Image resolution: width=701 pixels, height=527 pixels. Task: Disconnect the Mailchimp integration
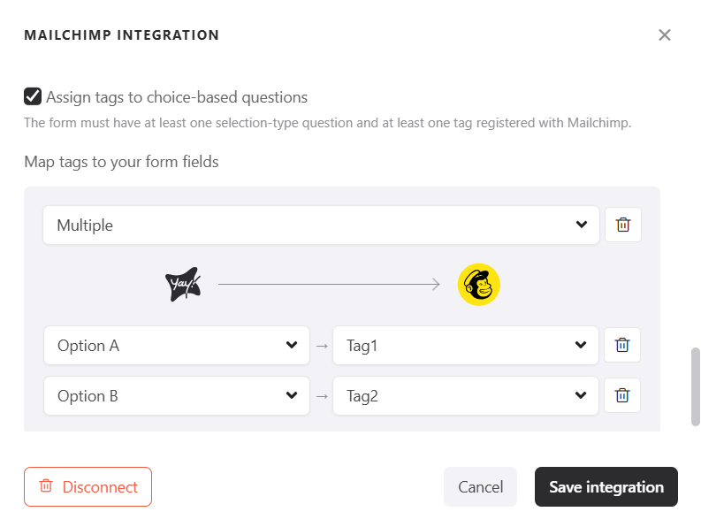tap(88, 487)
